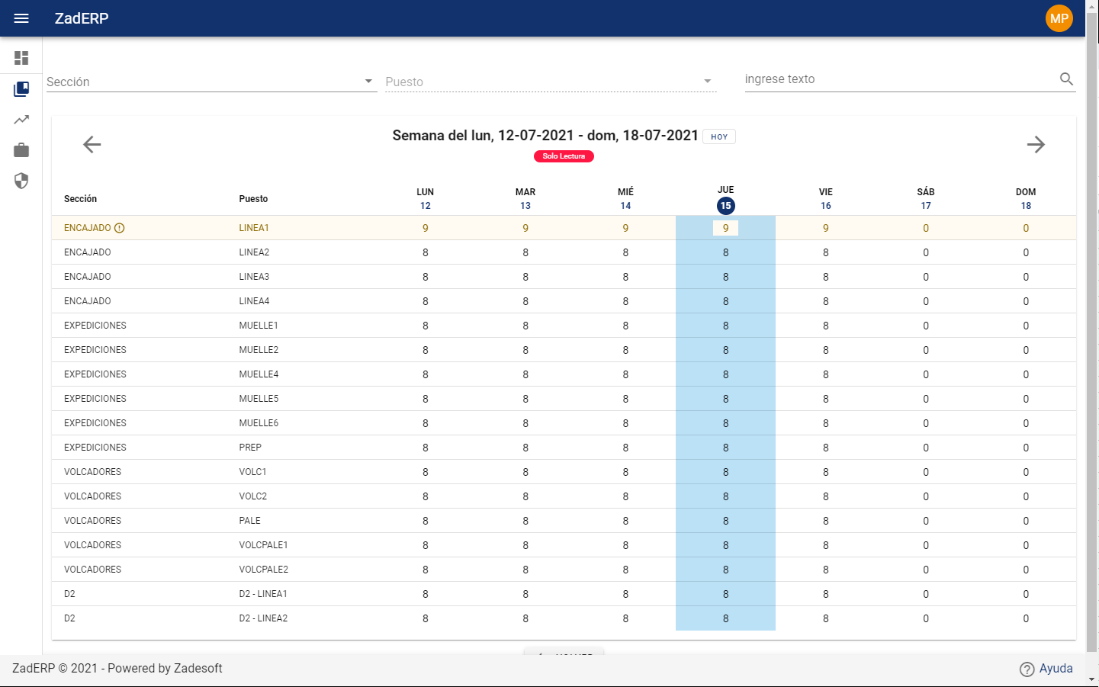Image resolution: width=1099 pixels, height=687 pixels.
Task: Click the search magnifier icon
Action: (1066, 79)
